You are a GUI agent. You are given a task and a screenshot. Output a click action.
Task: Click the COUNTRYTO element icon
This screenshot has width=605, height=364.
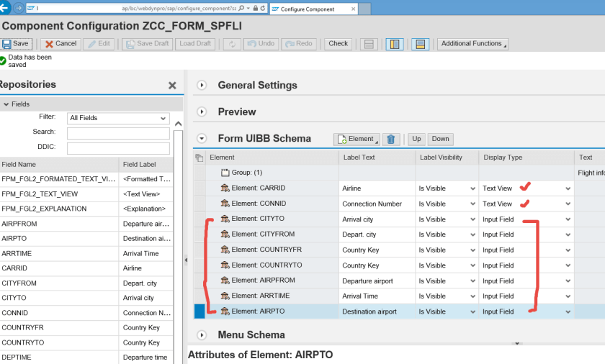coord(225,265)
